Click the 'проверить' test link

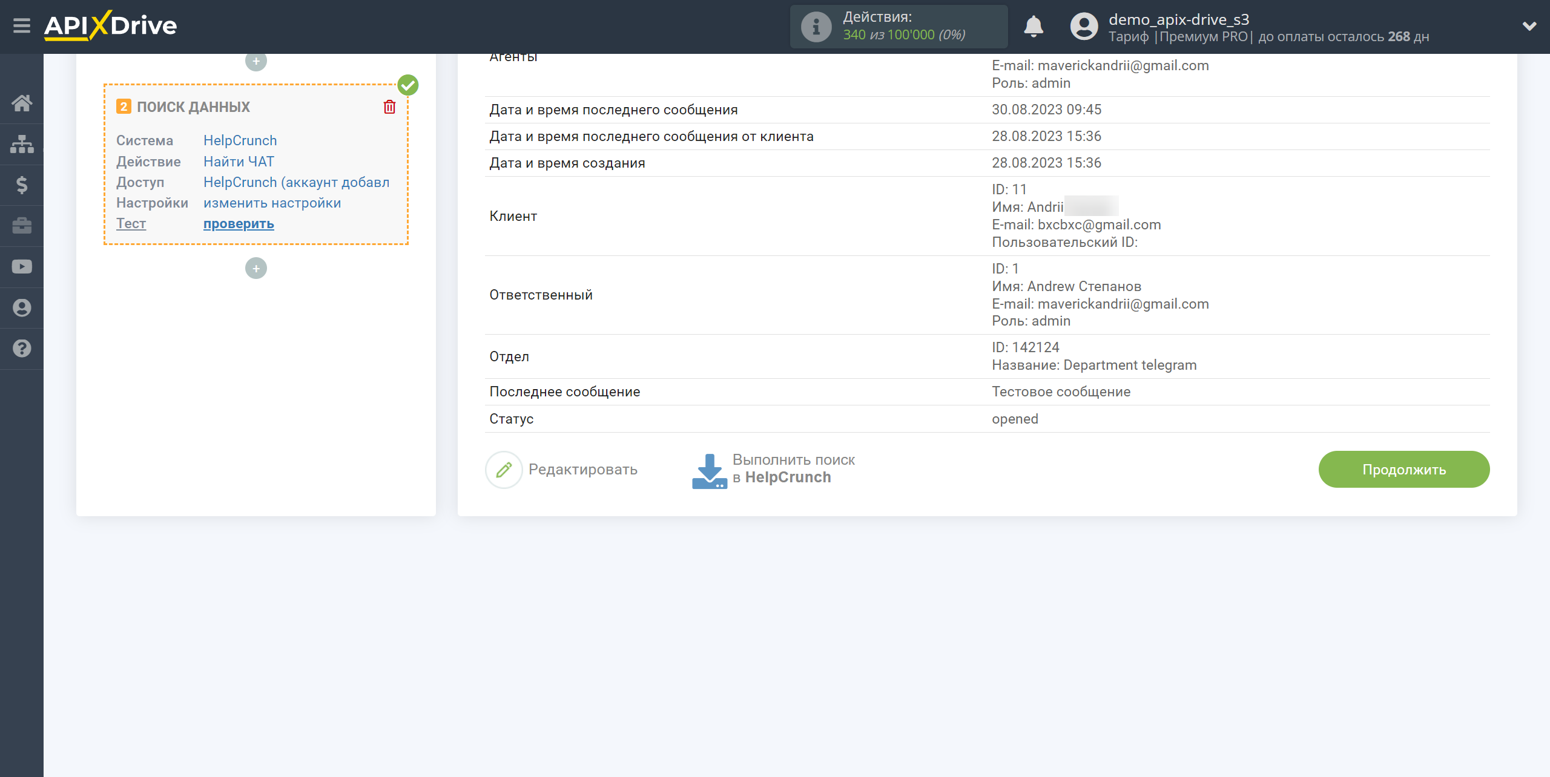pos(239,224)
